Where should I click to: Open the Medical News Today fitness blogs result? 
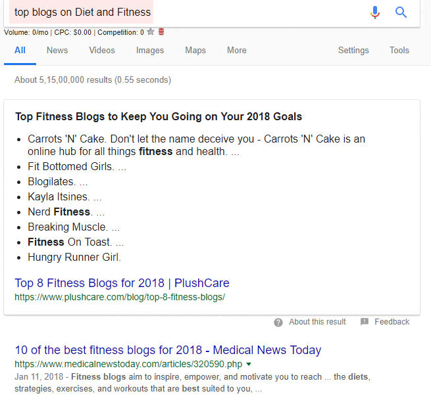[x=167, y=350]
